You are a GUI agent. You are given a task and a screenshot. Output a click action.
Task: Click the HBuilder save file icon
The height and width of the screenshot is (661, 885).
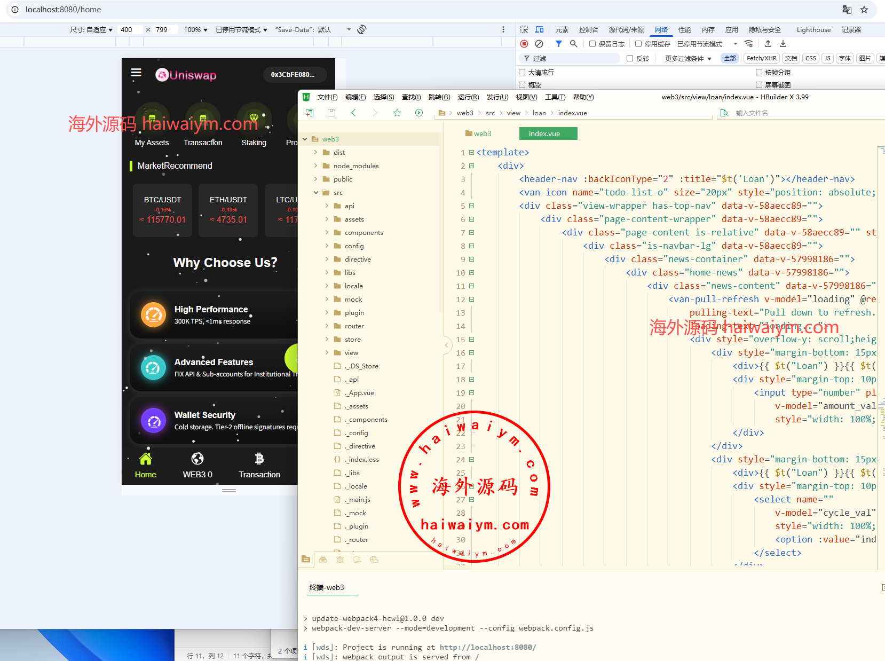(x=331, y=113)
